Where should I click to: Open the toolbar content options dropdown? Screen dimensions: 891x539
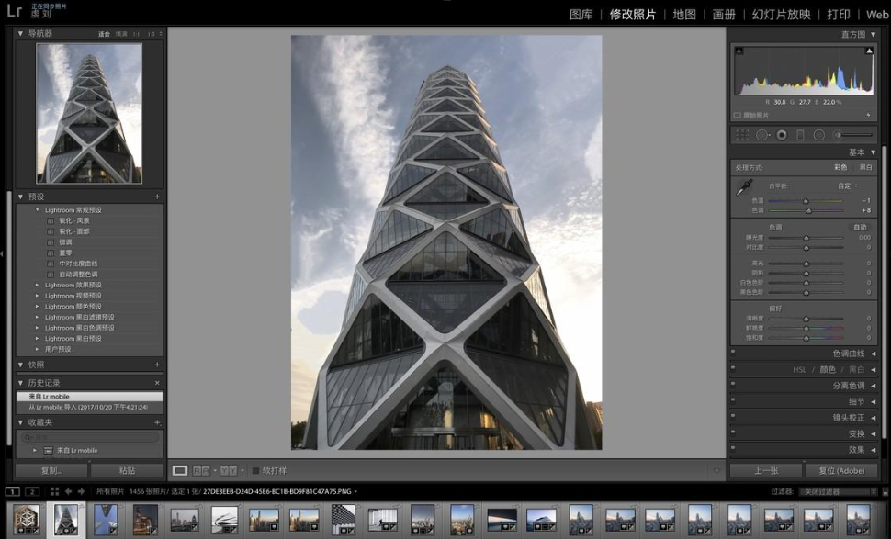pyautogui.click(x=716, y=470)
